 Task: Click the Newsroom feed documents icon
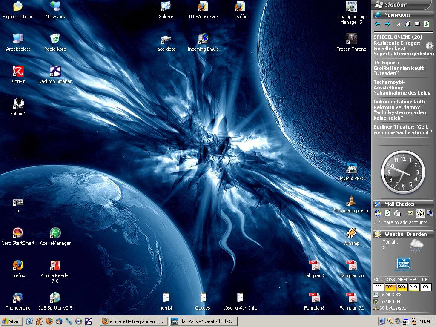point(407,24)
